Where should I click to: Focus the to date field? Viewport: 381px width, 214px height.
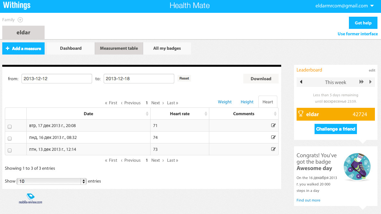[139, 79]
